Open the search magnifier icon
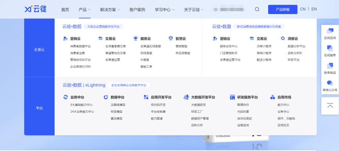Viewport: 339px width, 151px height. (257, 9)
